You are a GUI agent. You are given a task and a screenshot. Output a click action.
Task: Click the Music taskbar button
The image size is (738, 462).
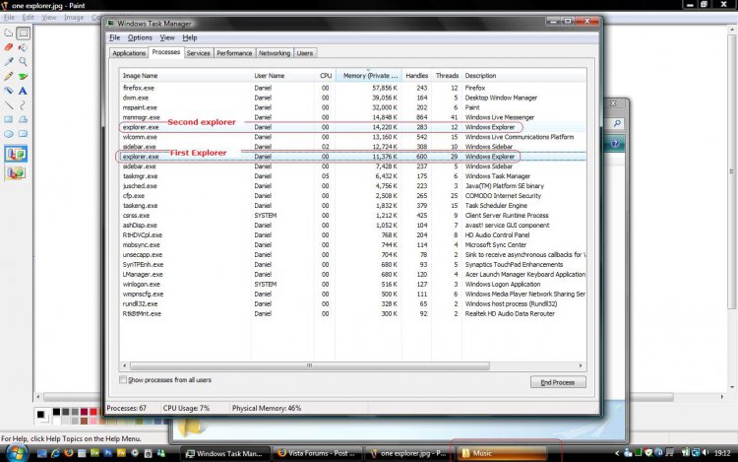click(x=502, y=453)
